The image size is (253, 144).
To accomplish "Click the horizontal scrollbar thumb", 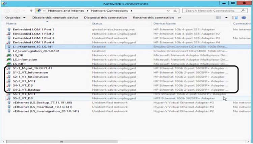I will tap(62, 142).
